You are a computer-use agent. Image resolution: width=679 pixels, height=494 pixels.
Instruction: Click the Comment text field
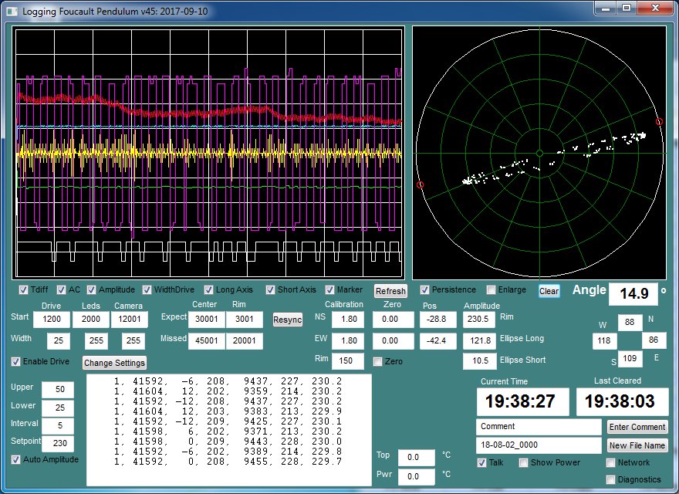(539, 427)
